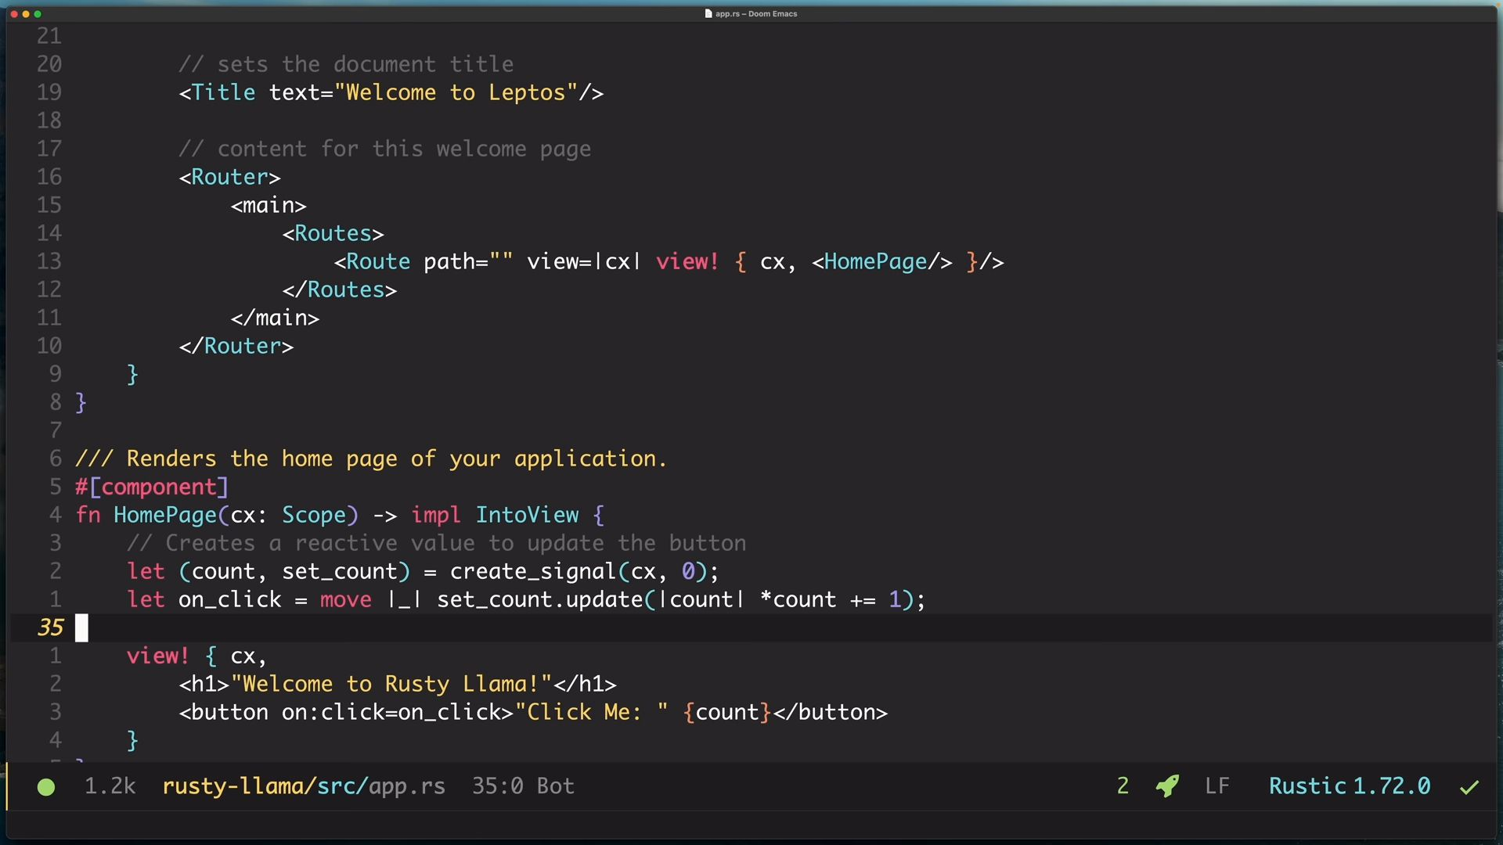Viewport: 1503px width, 845px height.
Task: Click the green evil-state circle in modeline
Action: pos(46,787)
